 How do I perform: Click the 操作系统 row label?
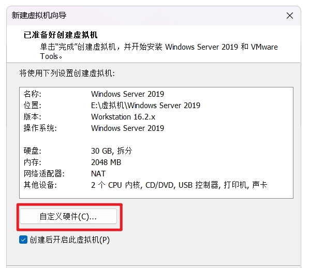point(40,128)
